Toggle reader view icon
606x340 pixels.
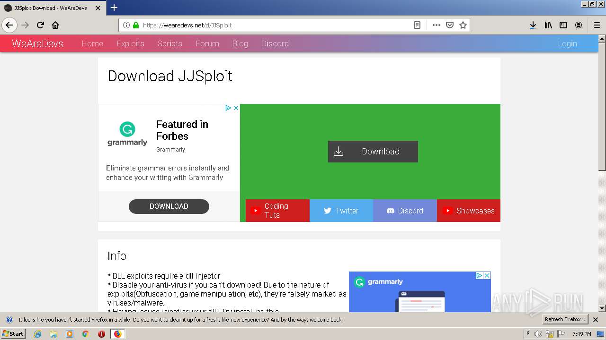(417, 25)
